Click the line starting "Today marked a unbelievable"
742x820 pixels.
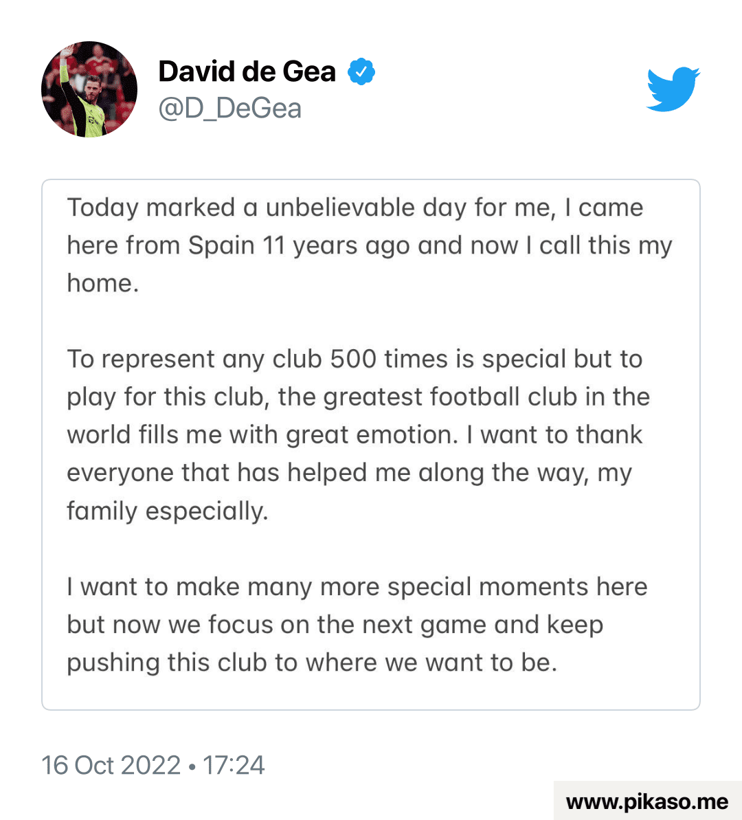[355, 208]
